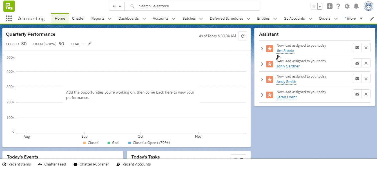Open the Jim Steele lead link
Image resolution: width=377 pixels, height=170 pixels.
tap(285, 51)
